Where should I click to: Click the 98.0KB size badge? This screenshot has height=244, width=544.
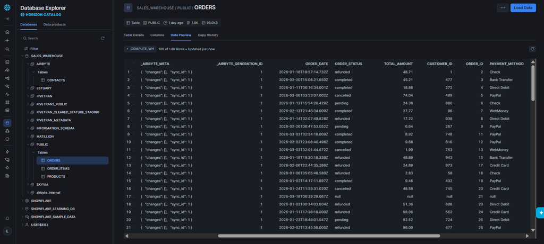(210, 23)
